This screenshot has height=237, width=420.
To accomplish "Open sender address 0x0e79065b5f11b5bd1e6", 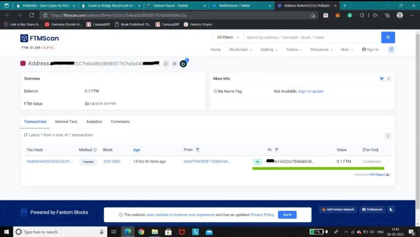I will click(x=207, y=162).
